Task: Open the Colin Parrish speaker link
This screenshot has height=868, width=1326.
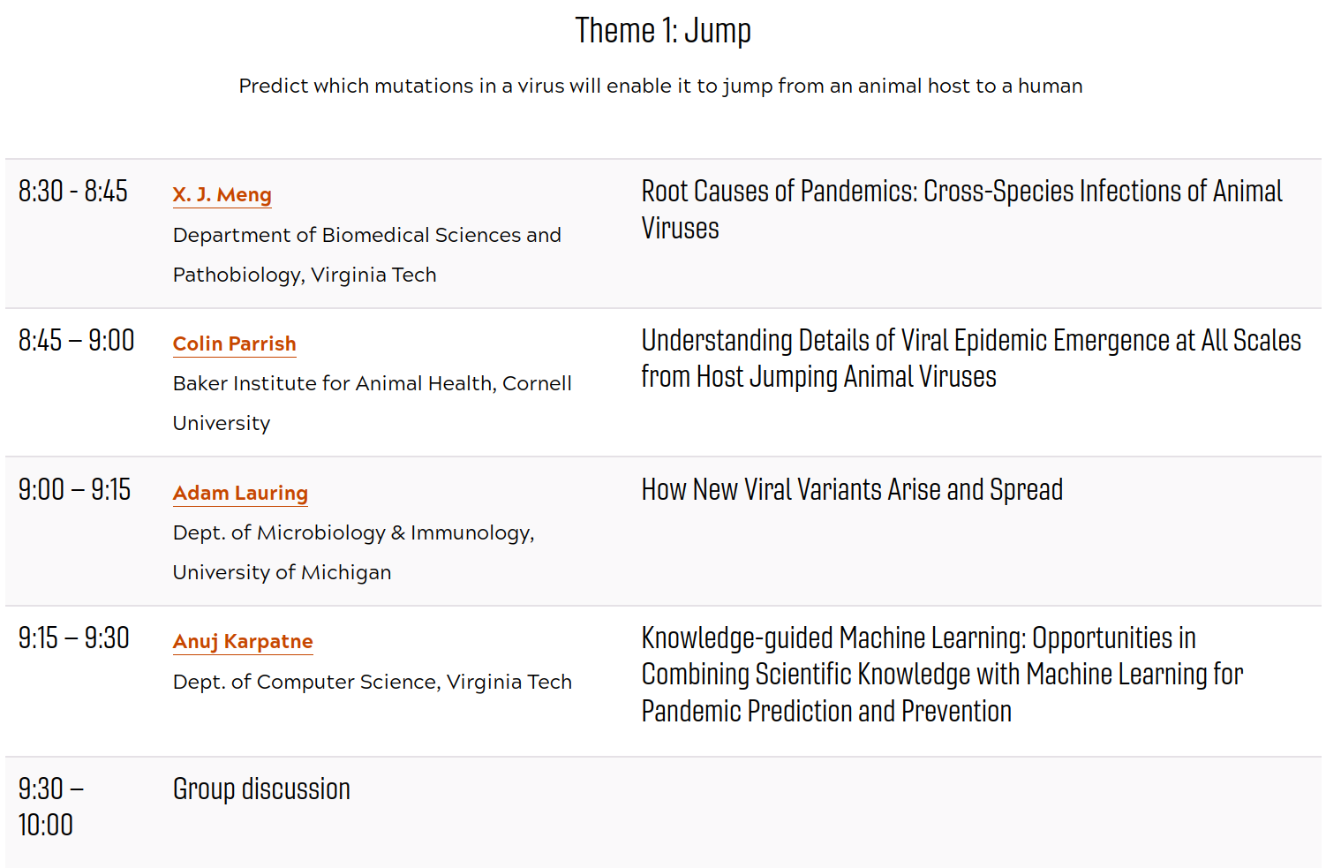Action: 235,343
